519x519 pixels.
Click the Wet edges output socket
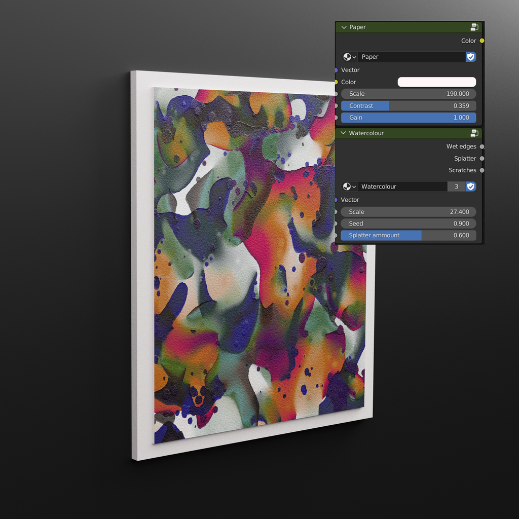point(481,146)
